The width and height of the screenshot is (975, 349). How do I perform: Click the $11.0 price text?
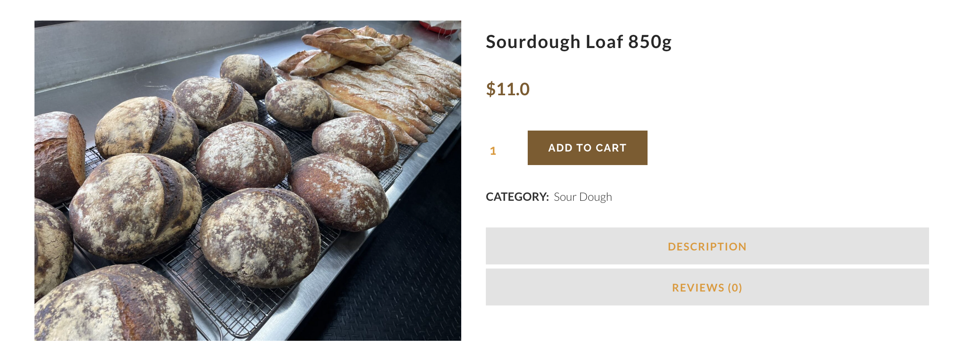click(x=508, y=89)
